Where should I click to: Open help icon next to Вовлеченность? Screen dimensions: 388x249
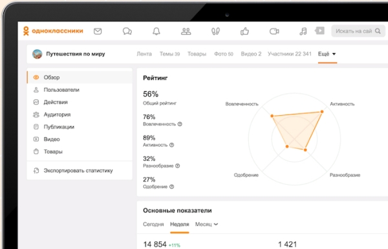click(x=180, y=124)
